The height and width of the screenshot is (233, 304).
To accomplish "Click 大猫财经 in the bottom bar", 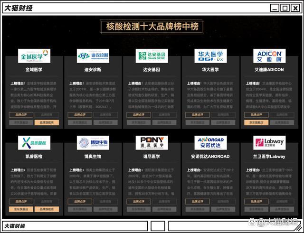I will coord(15,226).
